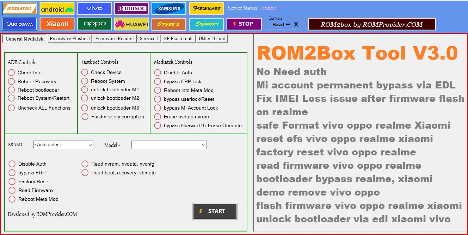Choose the Factory Reset option
This screenshot has width=468, height=235.
[x=29, y=181]
